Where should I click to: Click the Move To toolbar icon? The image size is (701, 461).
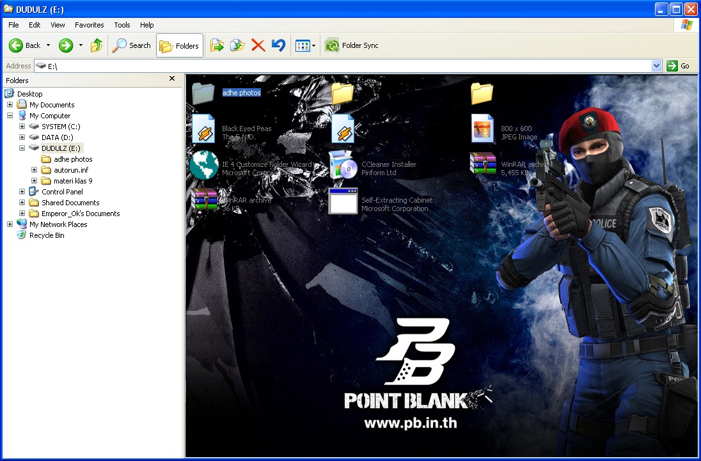(x=217, y=45)
